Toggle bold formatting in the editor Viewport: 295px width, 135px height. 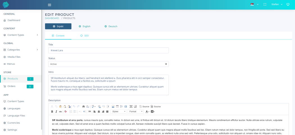tap(52, 111)
